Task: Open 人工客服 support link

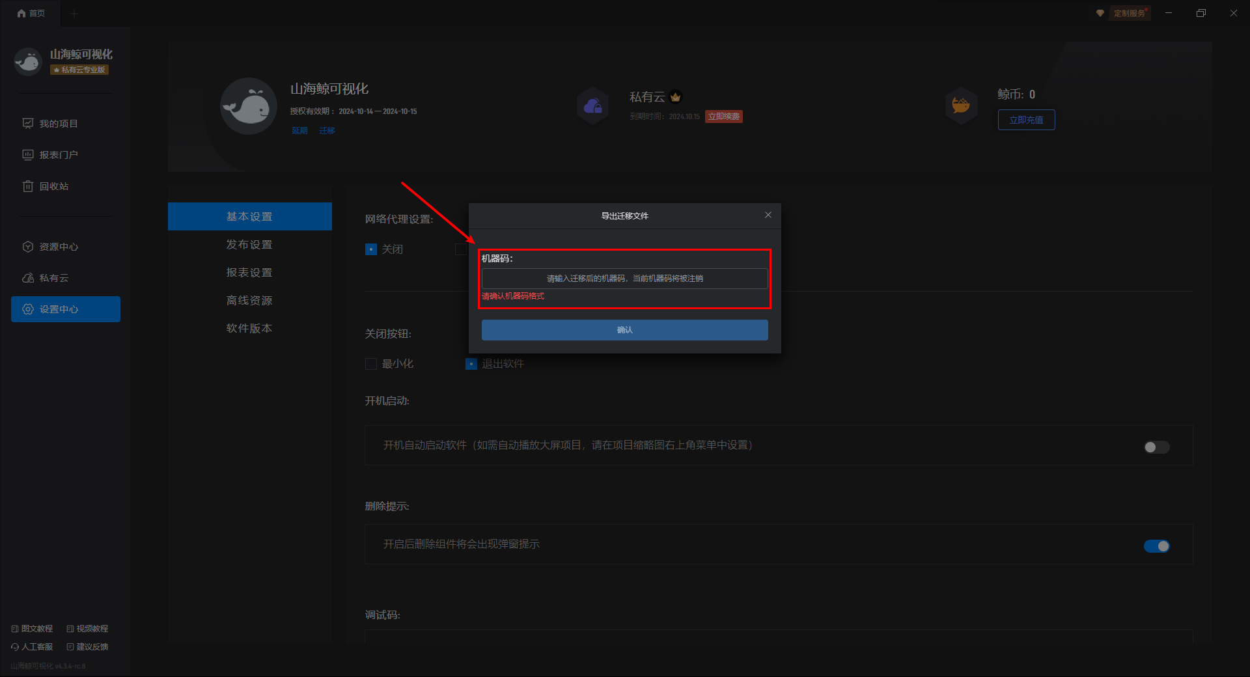Action: 33,646
